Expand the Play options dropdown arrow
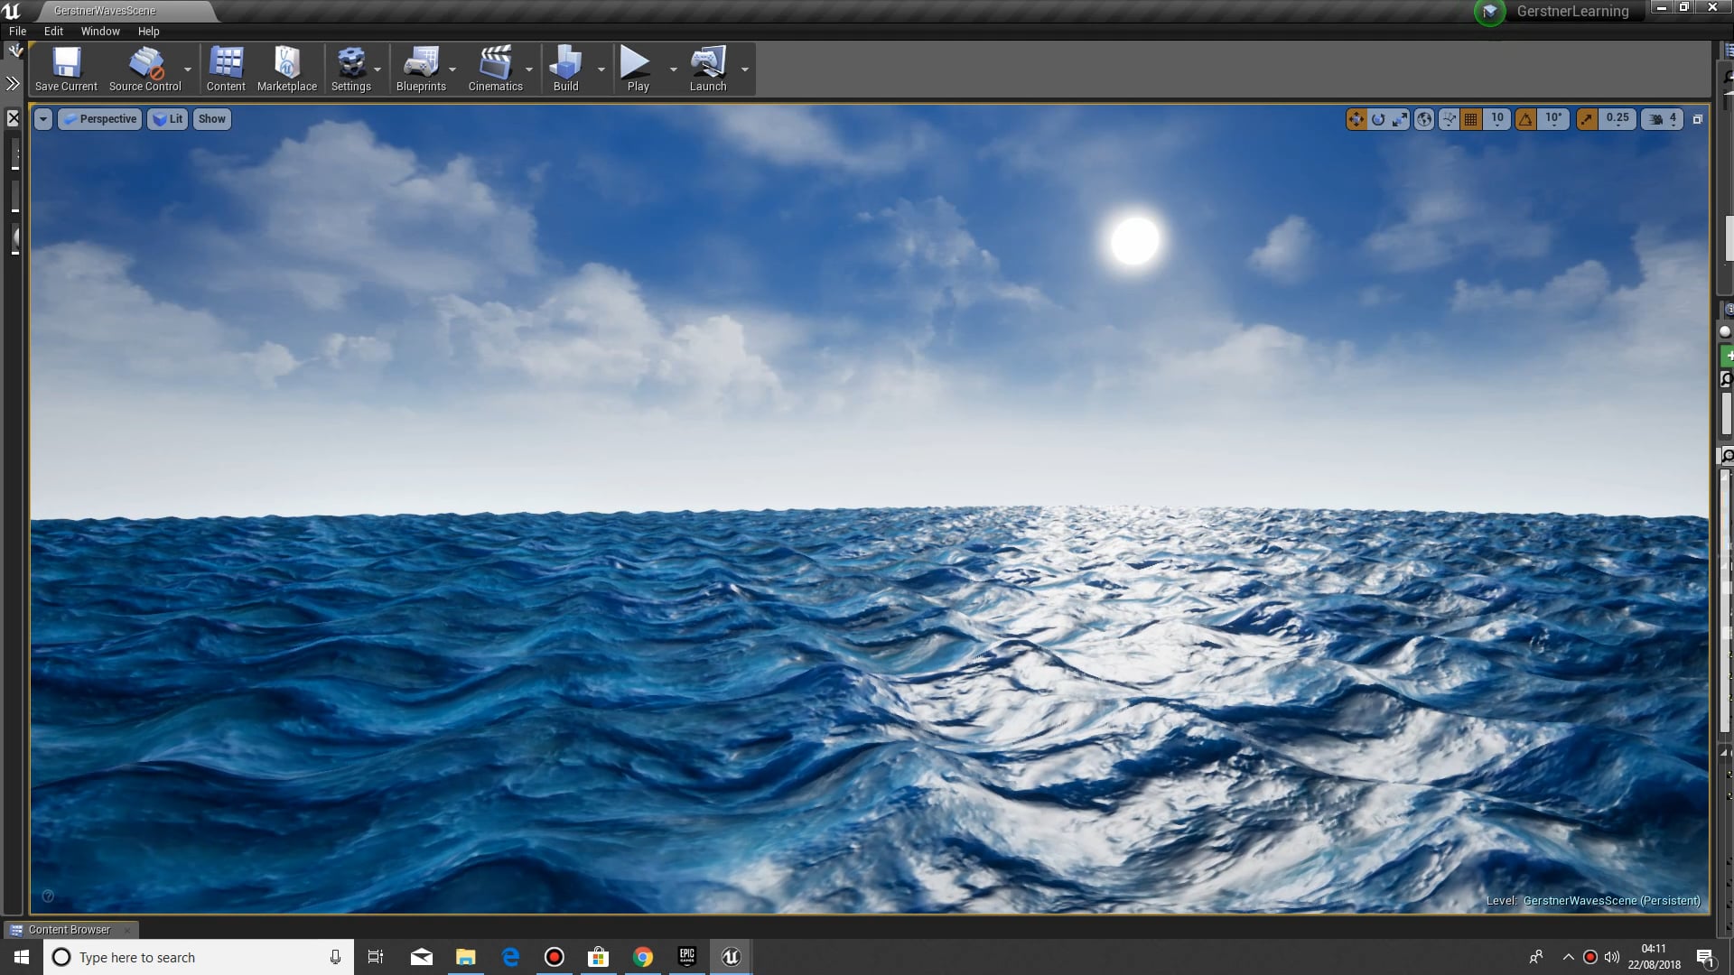 pos(673,70)
